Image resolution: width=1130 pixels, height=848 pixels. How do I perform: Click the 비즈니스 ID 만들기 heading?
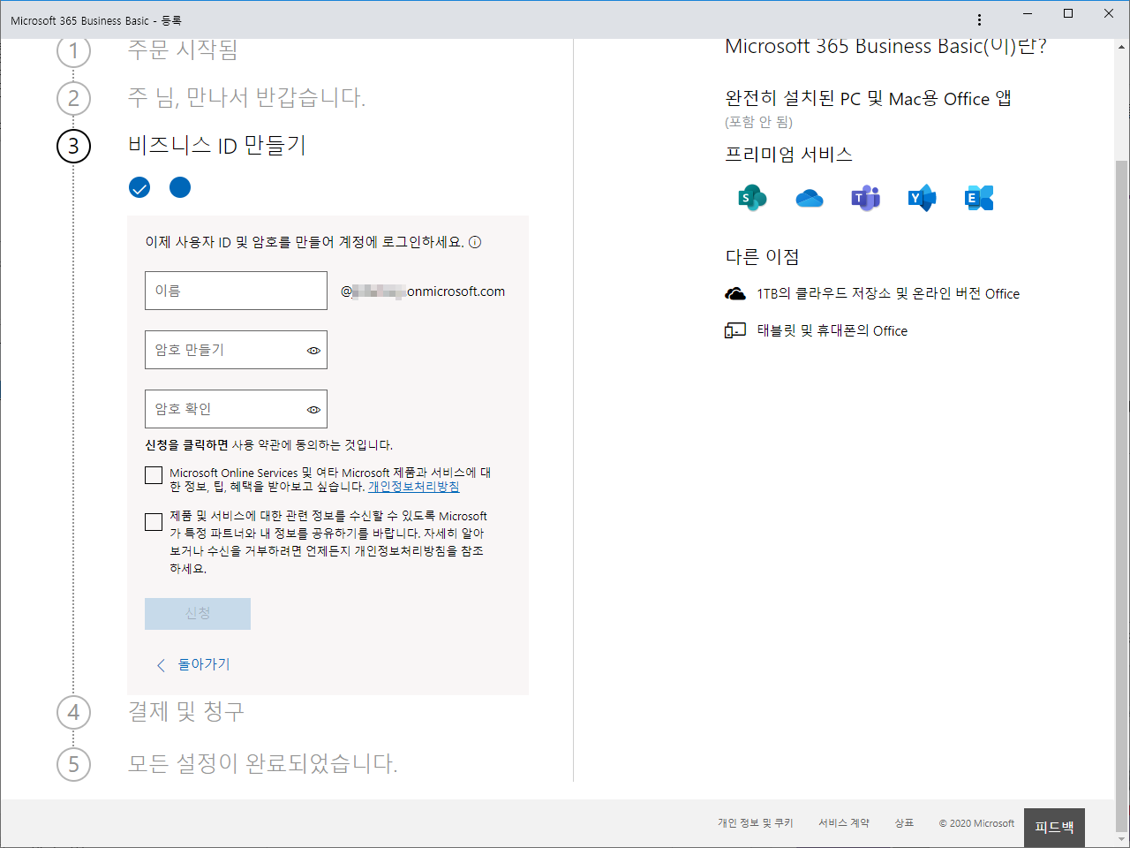(217, 146)
